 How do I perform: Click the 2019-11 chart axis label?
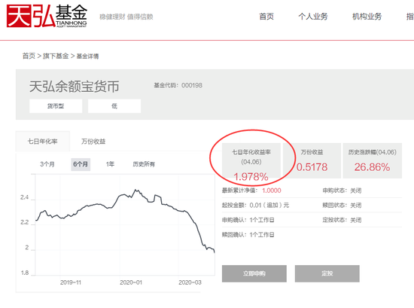(71, 282)
